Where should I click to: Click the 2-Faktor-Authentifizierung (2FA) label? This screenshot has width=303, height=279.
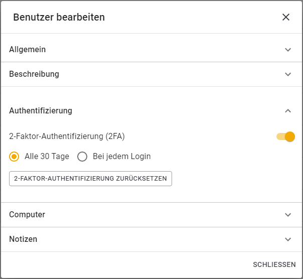click(x=67, y=136)
